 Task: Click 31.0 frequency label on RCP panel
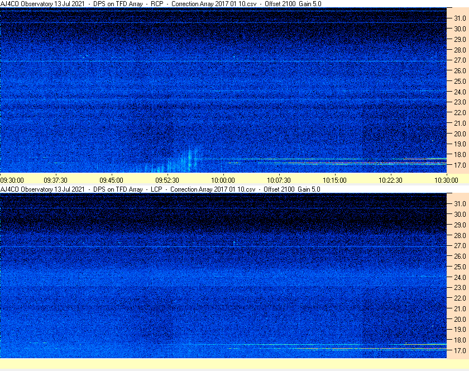click(460, 18)
